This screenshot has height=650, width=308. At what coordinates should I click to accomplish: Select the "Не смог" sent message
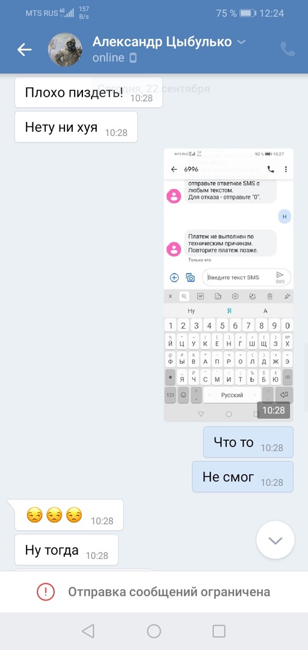[x=242, y=477]
